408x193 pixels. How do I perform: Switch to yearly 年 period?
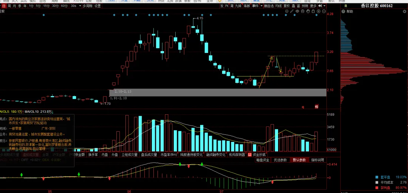click(x=25, y=6)
